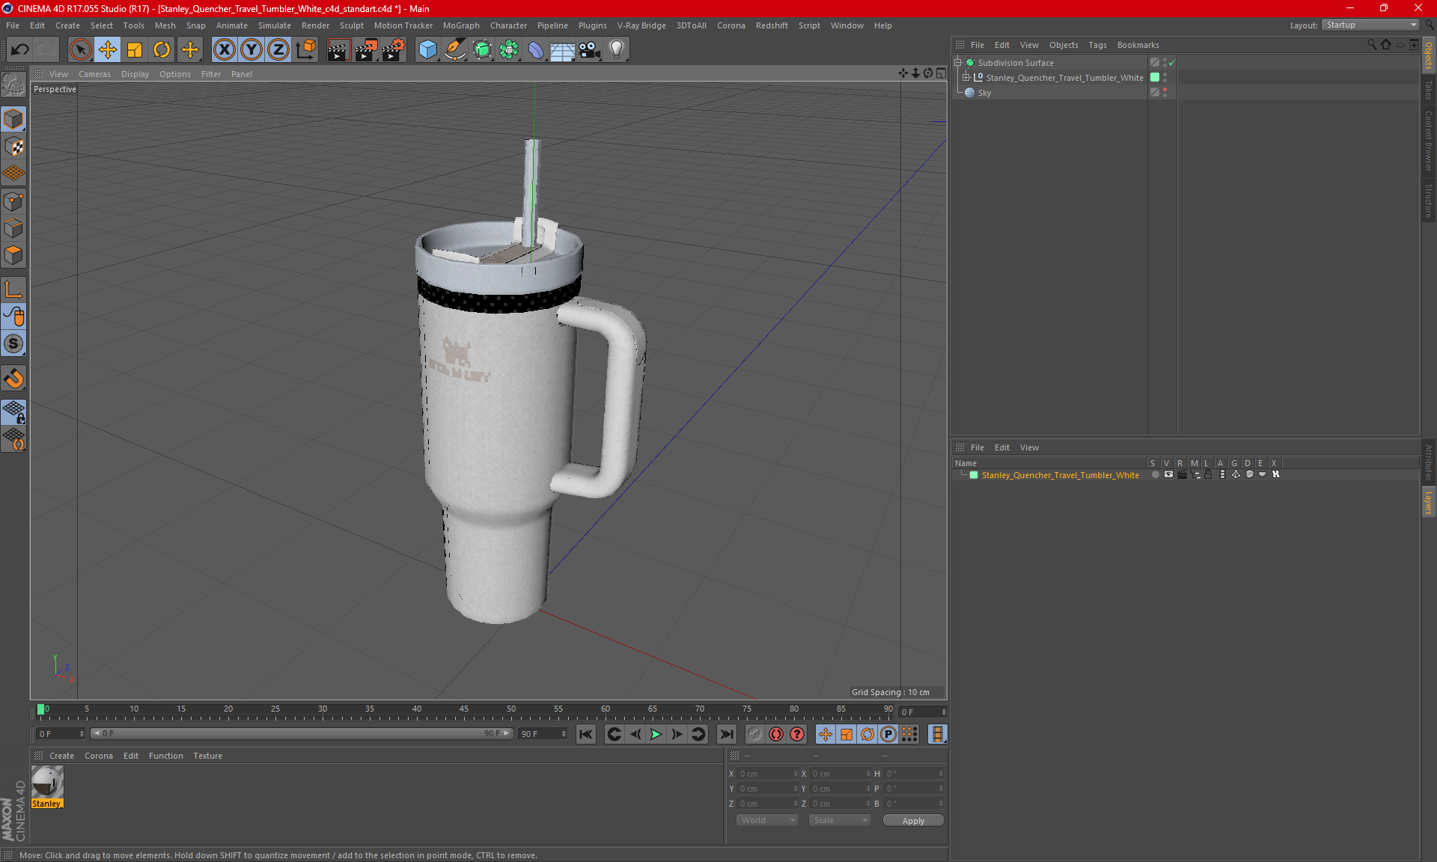
Task: Select the Live Selection tool
Action: pyautogui.click(x=80, y=50)
